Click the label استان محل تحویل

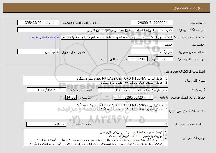[192, 52]
